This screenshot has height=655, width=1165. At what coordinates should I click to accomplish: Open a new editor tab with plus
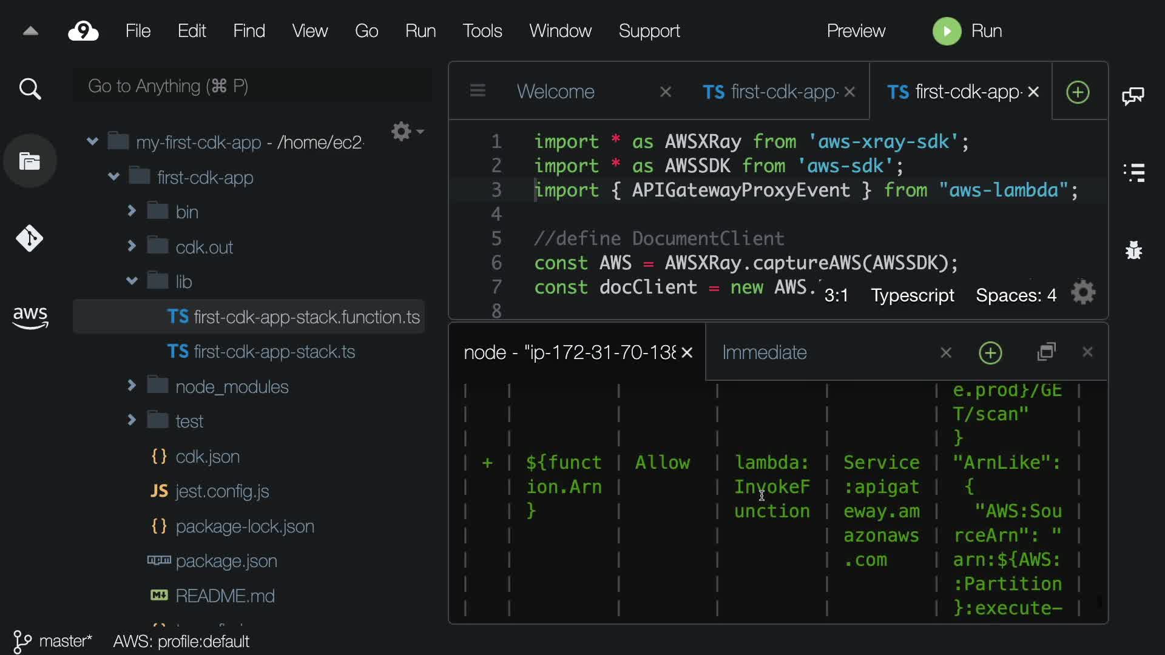coord(1078,92)
